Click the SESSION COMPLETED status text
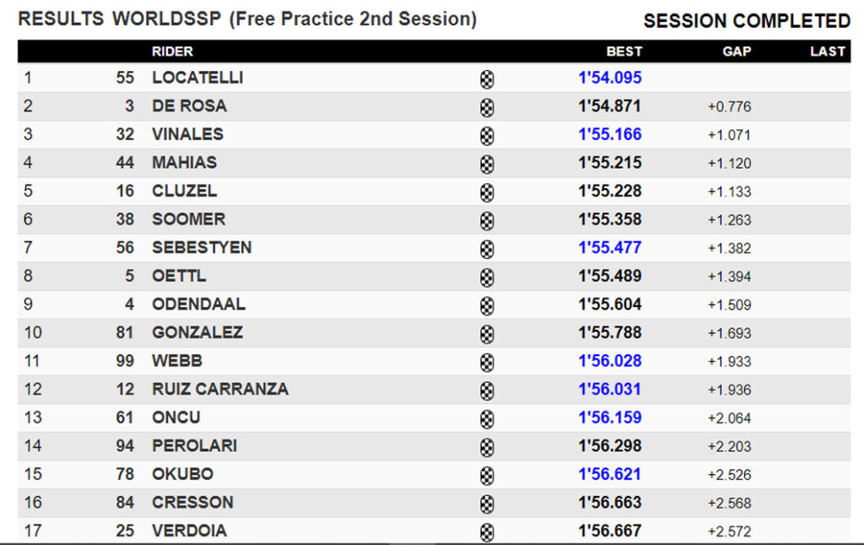Screen dimensions: 864x545 [746, 21]
